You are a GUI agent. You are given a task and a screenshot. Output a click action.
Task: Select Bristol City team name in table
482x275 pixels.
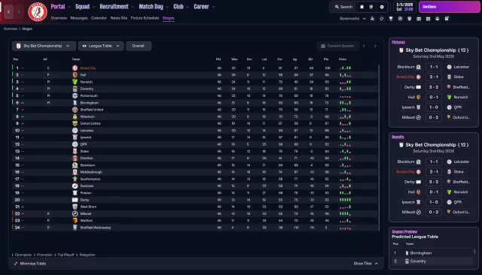[x=88, y=68]
